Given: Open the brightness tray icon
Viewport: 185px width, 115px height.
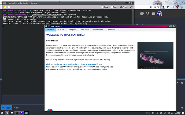Looking at the screenshot, I should (165, 113).
